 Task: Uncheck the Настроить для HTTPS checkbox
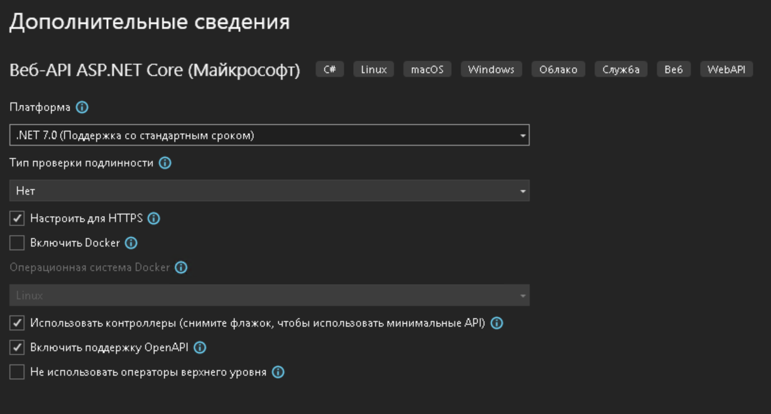coord(17,219)
